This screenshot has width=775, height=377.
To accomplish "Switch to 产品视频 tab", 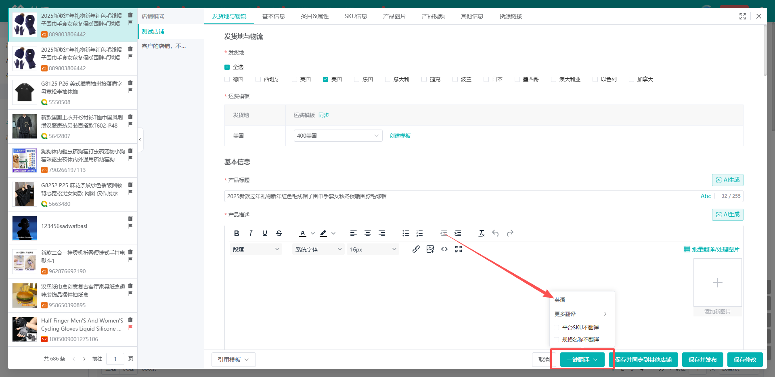I will 433,16.
